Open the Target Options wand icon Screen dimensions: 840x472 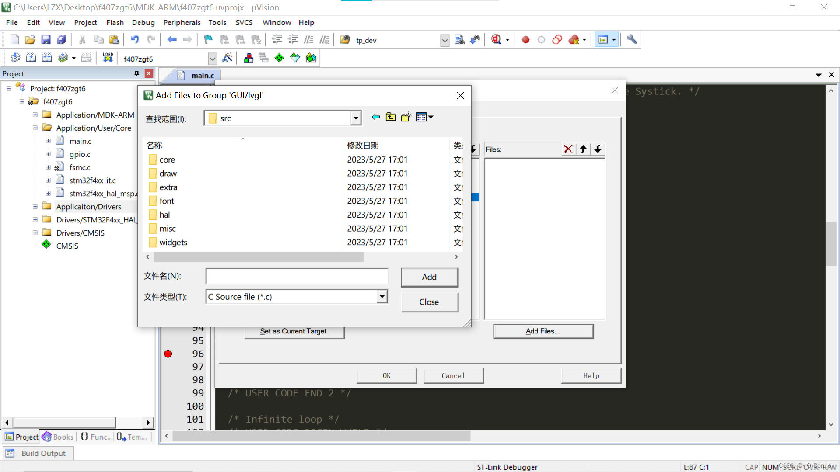(227, 58)
